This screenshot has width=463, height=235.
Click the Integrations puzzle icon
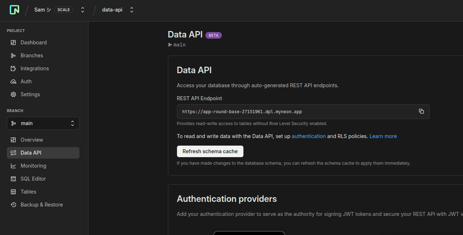(13, 68)
